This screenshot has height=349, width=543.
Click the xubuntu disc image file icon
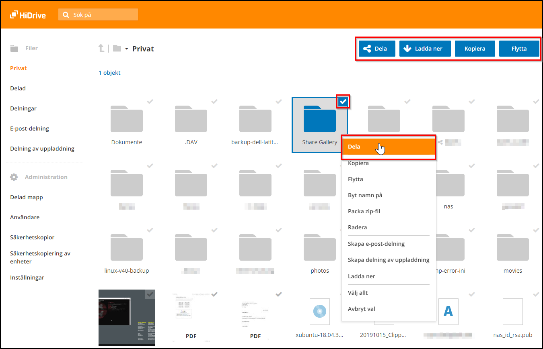click(x=319, y=311)
